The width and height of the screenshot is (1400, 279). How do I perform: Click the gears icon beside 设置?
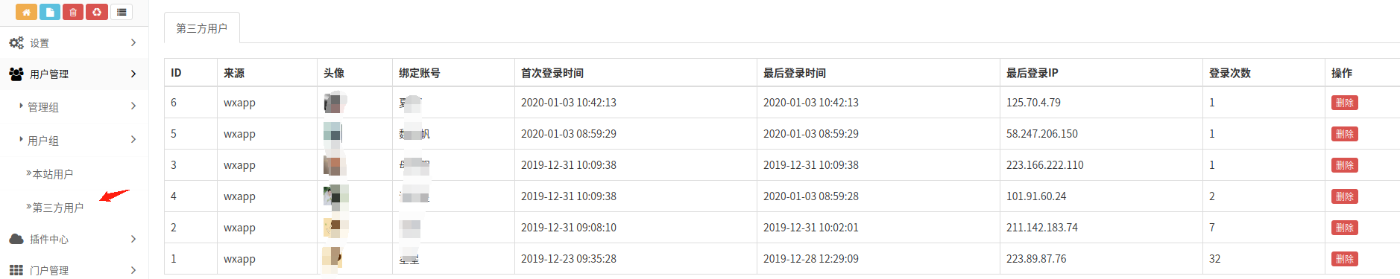point(16,43)
